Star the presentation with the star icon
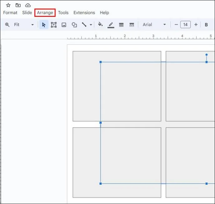Image resolution: width=215 pixels, height=204 pixels. [8, 5]
